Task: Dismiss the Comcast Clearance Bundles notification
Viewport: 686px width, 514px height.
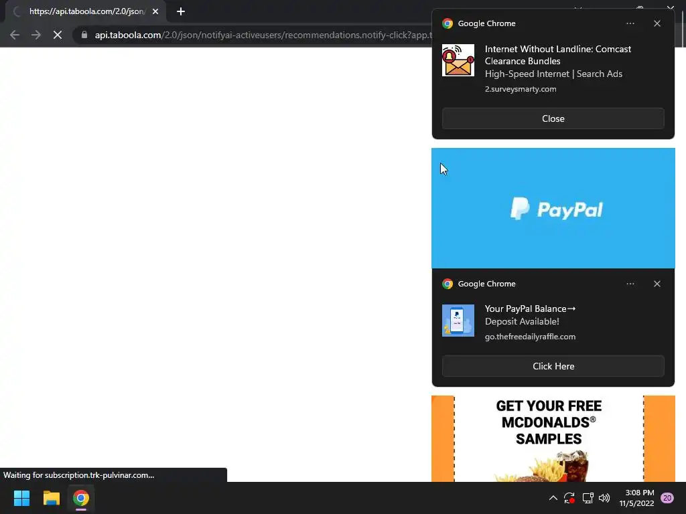Action: [x=657, y=23]
